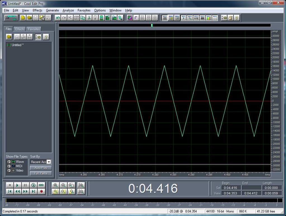The width and height of the screenshot is (286, 216).
Task: Undo the last edit with the Undo arrow
Action: click(58, 18)
